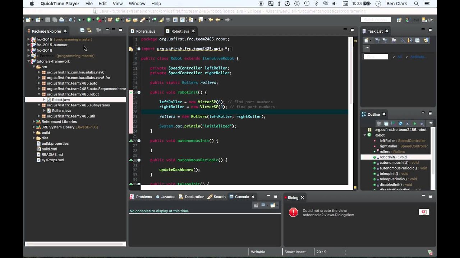The image size is (460, 258).
Task: Click Collapse All icon in Task List
Action: (418, 40)
